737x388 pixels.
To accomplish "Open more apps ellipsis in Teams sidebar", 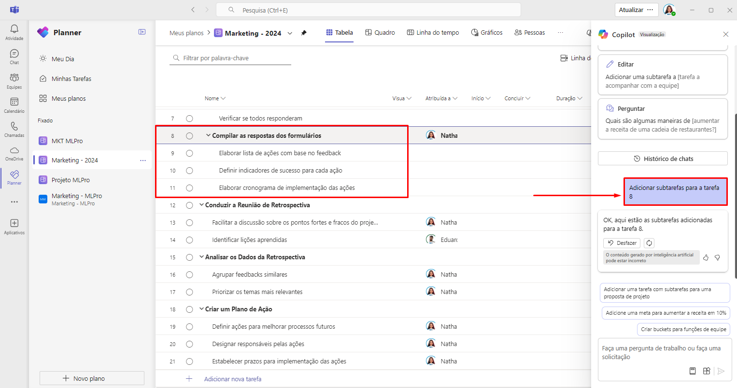I will click(14, 202).
